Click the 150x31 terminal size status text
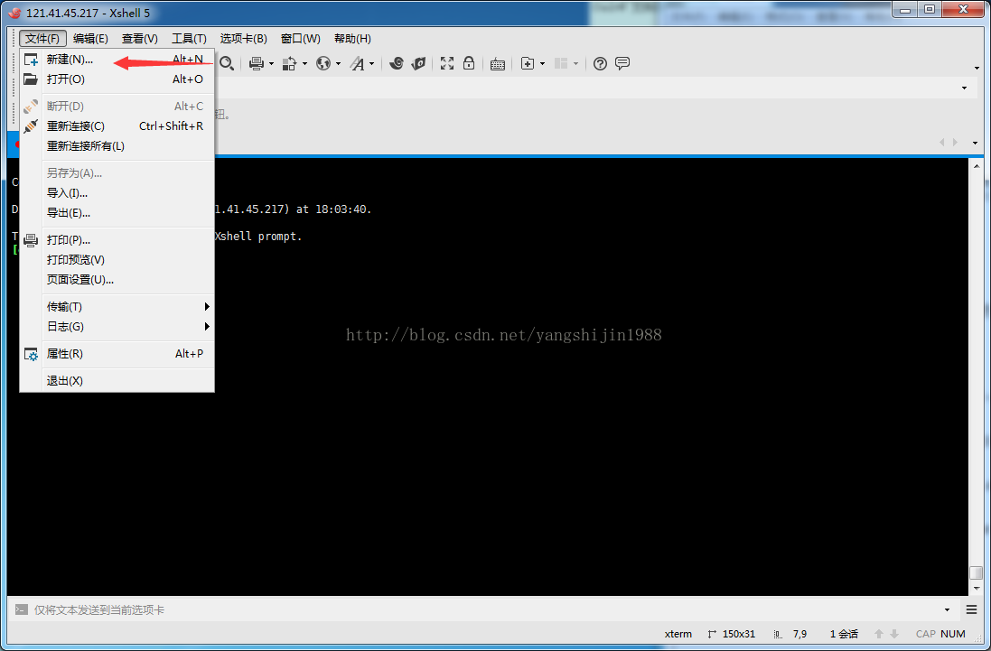Screen dimensions: 991x651 click(738, 634)
